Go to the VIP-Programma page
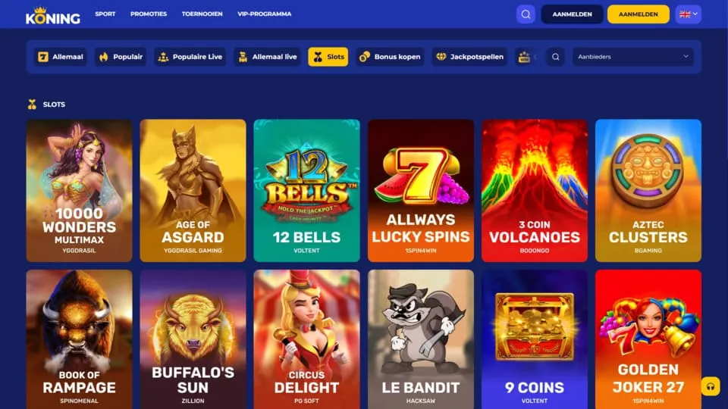Screen dimensions: 728x409 pos(264,14)
